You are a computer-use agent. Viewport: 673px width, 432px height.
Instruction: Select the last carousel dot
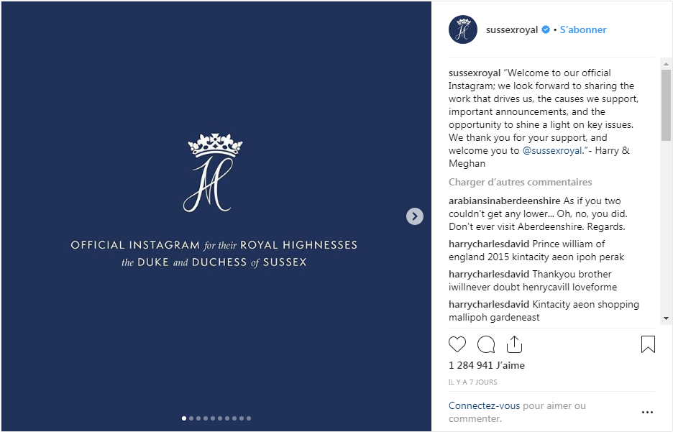coord(249,418)
